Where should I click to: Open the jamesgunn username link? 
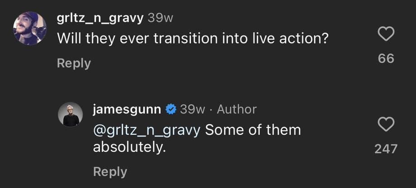[127, 109]
